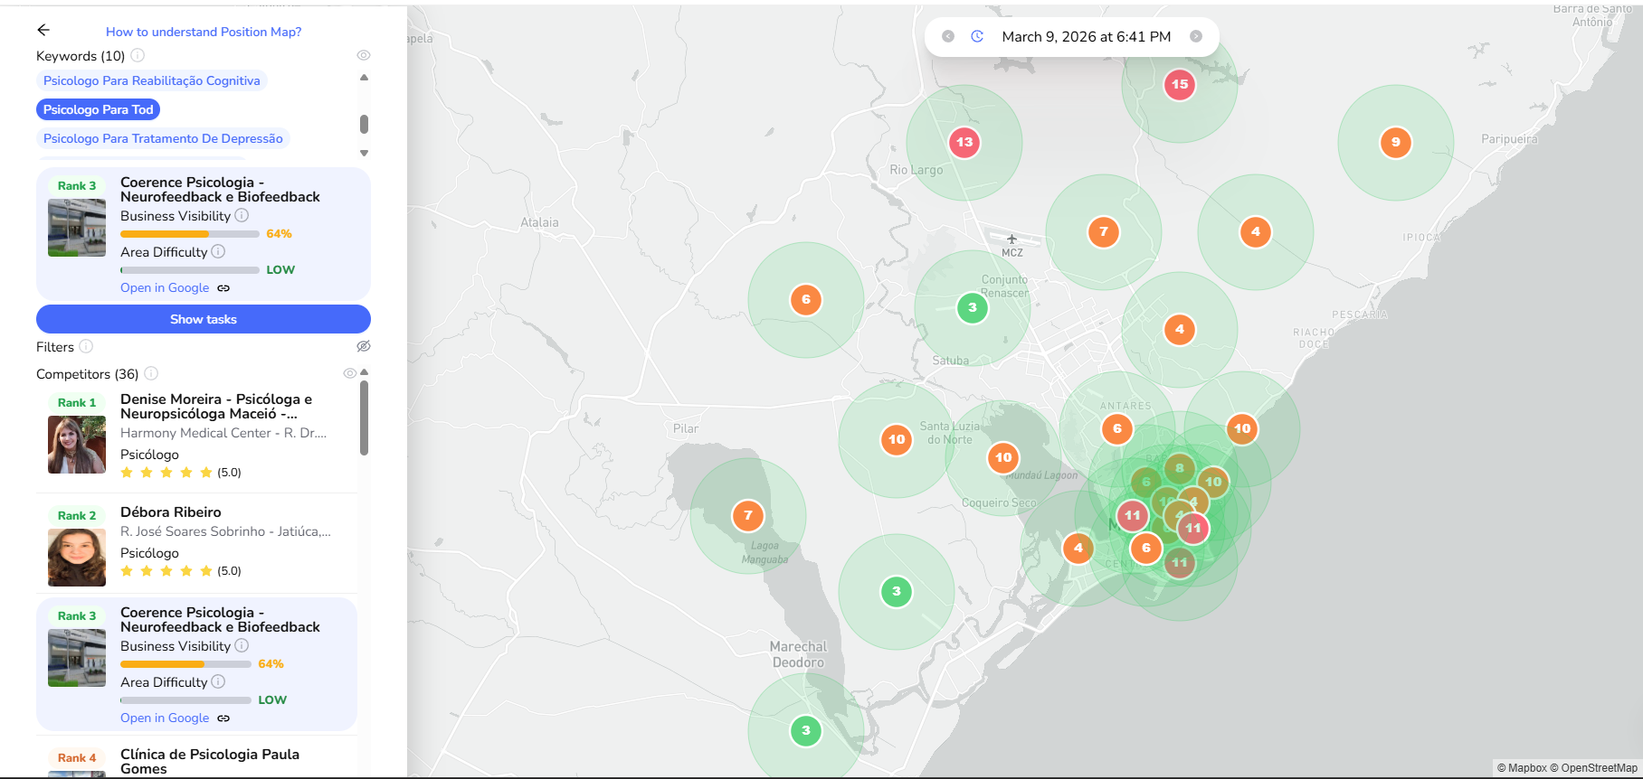Select competitor Clínica de Psicologia Paula Gomes

(x=210, y=761)
